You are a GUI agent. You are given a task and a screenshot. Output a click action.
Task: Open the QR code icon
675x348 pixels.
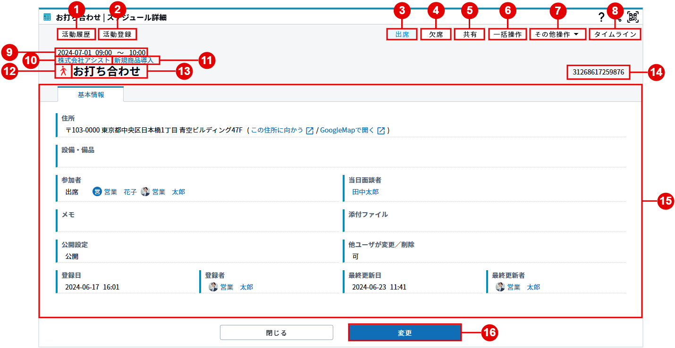click(633, 17)
